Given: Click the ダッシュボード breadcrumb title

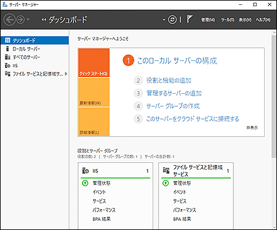Looking at the screenshot, I should [x=68, y=20].
